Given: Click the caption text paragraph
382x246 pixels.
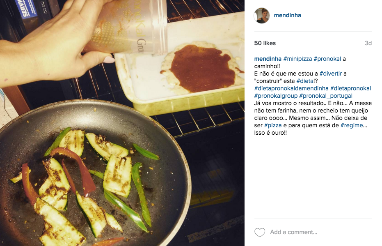Looking at the screenshot, I should click(x=313, y=96).
